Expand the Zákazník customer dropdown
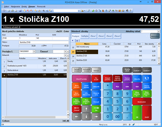Image resolution: width=162 pixels, height=127 pixels. tap(65, 55)
